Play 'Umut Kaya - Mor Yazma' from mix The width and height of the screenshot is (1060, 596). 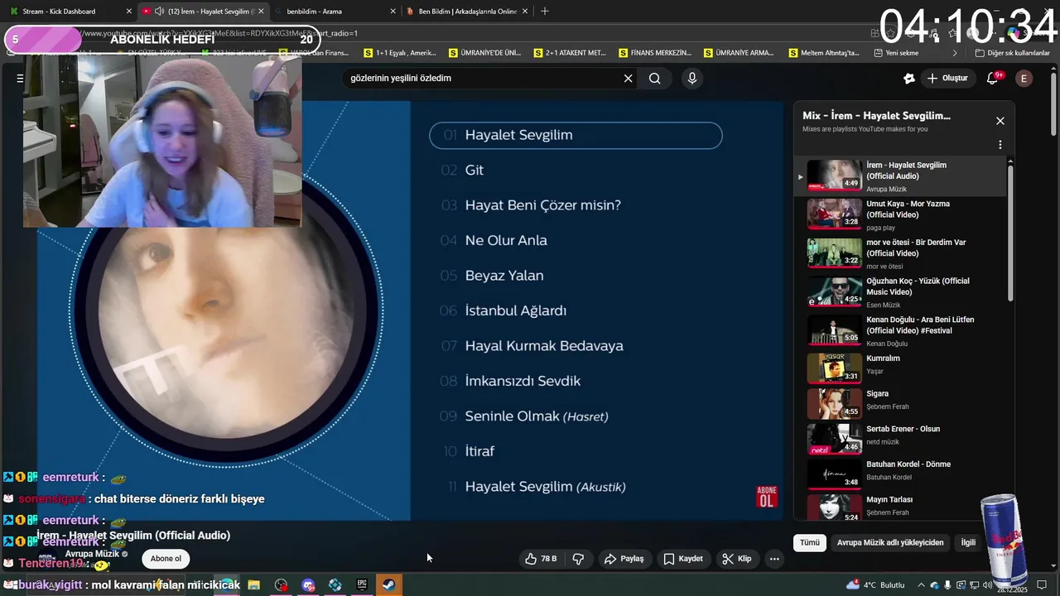[x=901, y=214]
